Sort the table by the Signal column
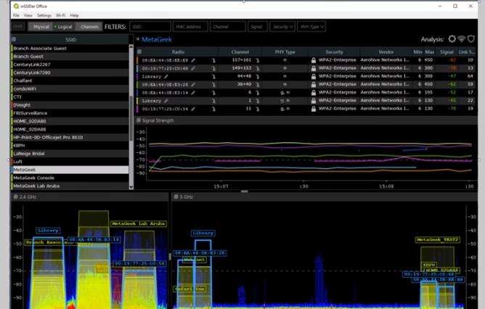Viewport: 485px width, 309px height. 447,52
